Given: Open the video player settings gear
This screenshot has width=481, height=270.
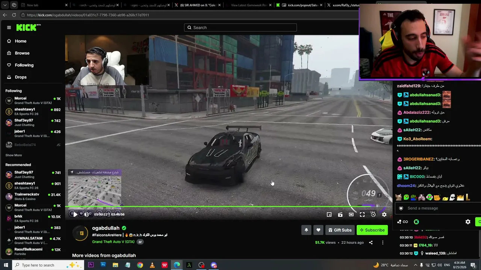Looking at the screenshot, I should (x=384, y=214).
